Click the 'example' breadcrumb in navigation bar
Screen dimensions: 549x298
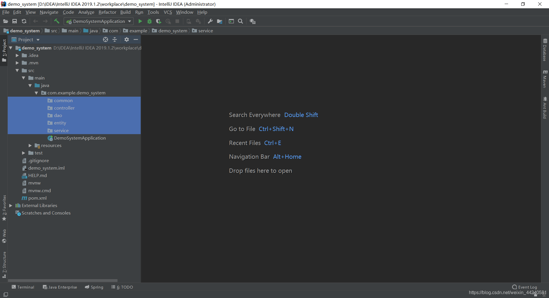(x=135, y=31)
